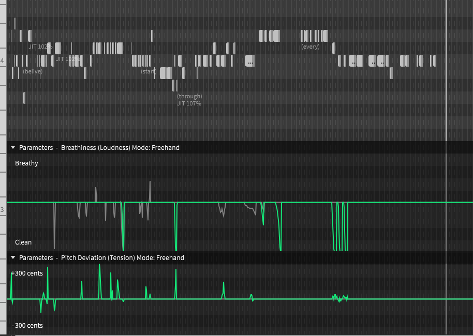Click the (every) lyric label
The width and height of the screenshot is (473, 336).
click(311, 47)
